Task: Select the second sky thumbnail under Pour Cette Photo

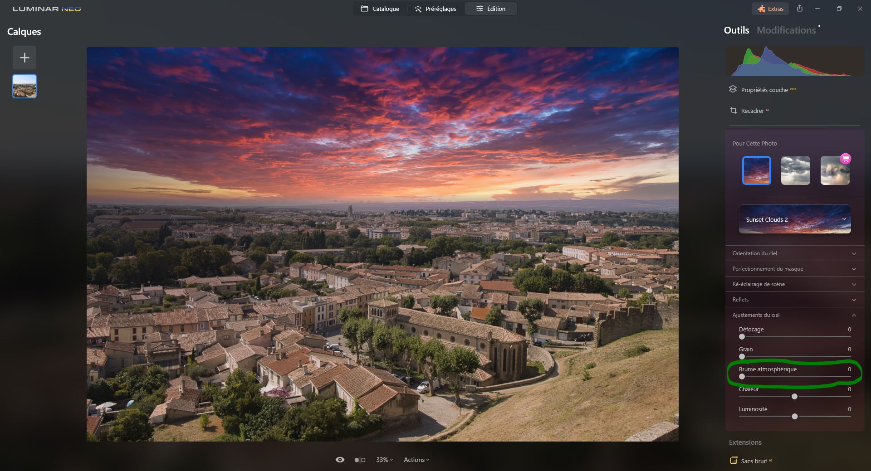Action: tap(795, 170)
